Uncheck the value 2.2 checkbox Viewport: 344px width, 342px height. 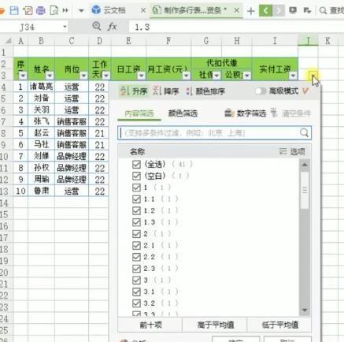pos(136,257)
